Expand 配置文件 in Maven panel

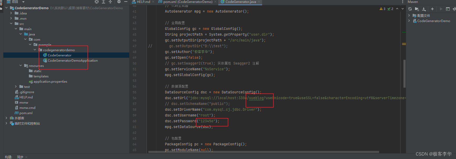tap(409, 15)
